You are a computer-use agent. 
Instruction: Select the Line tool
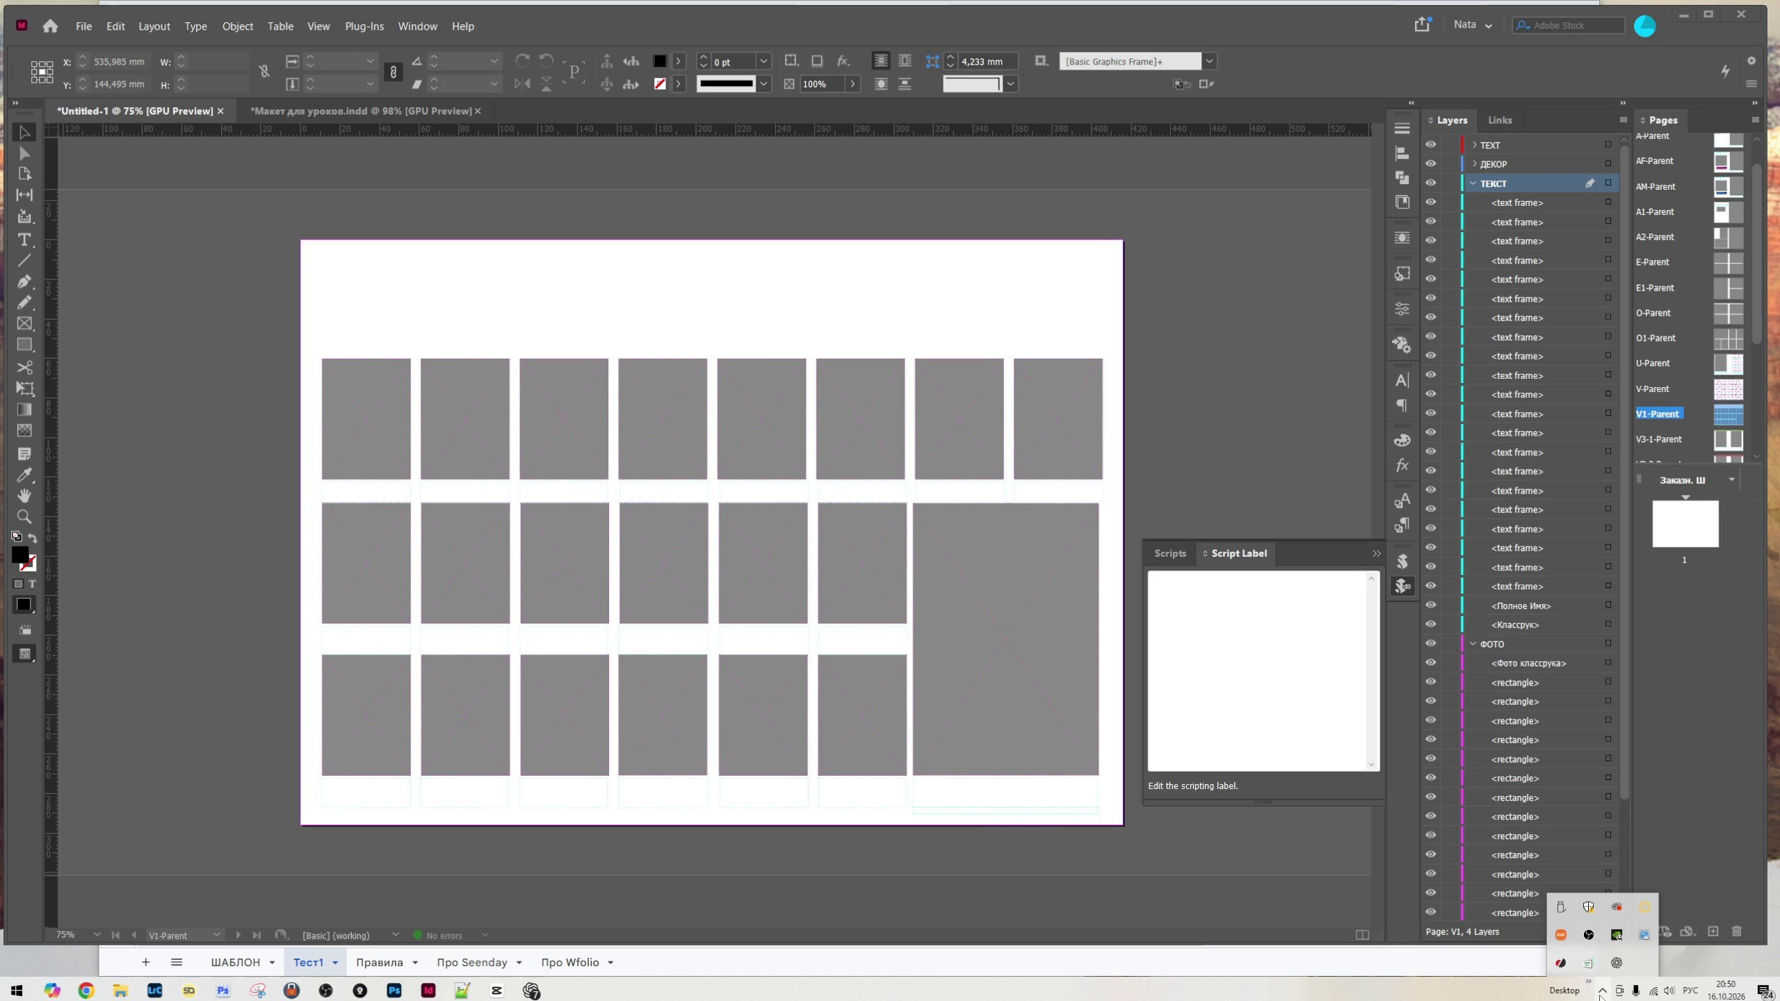pos(24,261)
